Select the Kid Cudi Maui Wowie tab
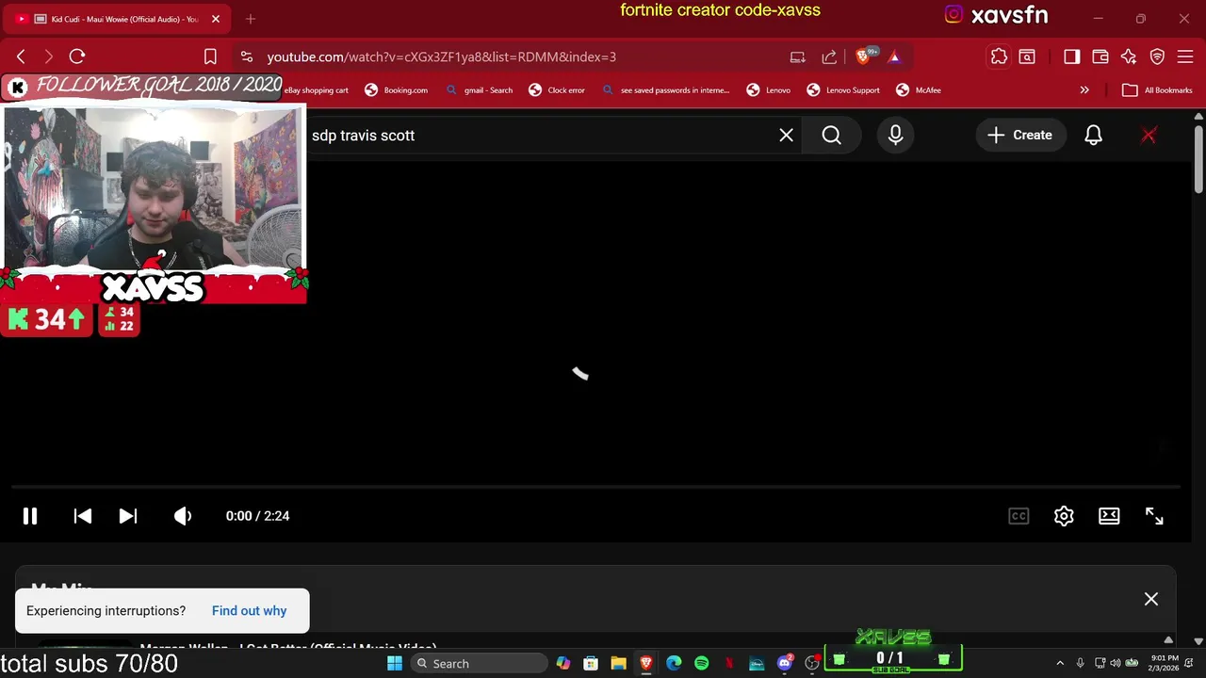1206x678 pixels. point(117,19)
